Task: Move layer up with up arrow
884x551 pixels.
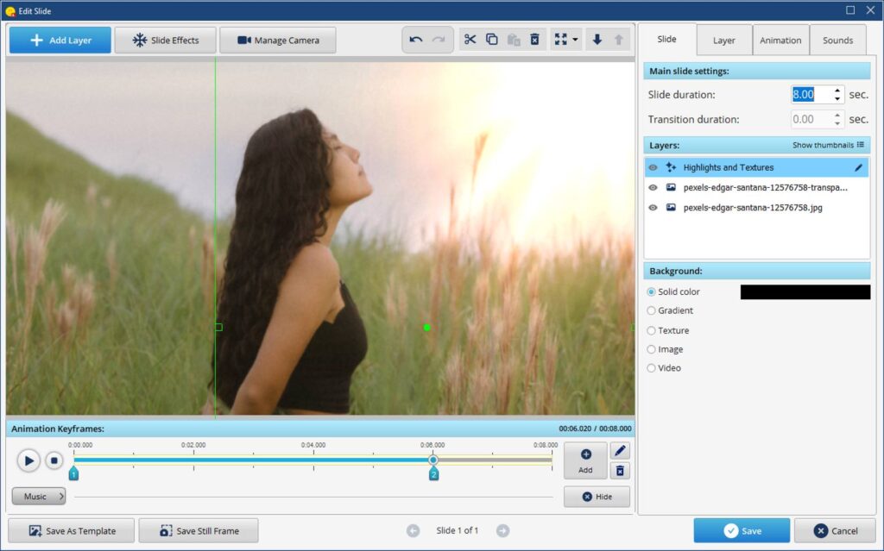Action: tap(618, 40)
